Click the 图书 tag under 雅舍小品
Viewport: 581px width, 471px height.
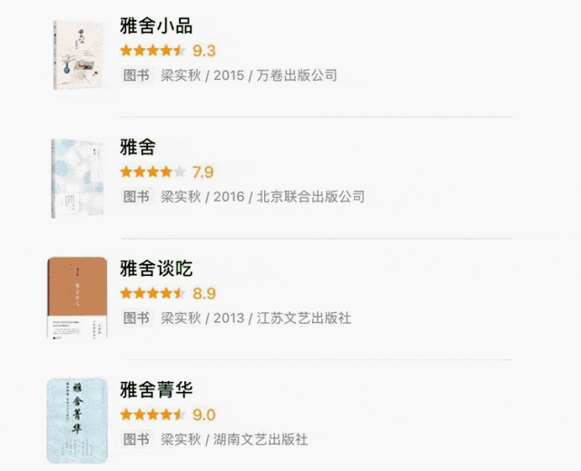click(136, 75)
